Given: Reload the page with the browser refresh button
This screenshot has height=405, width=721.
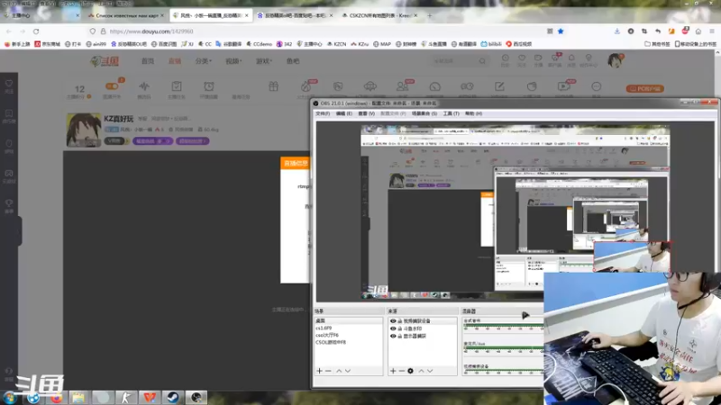Looking at the screenshot, I should pyautogui.click(x=36, y=31).
